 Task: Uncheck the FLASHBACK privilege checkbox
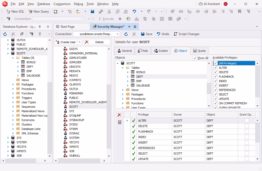click(216, 77)
